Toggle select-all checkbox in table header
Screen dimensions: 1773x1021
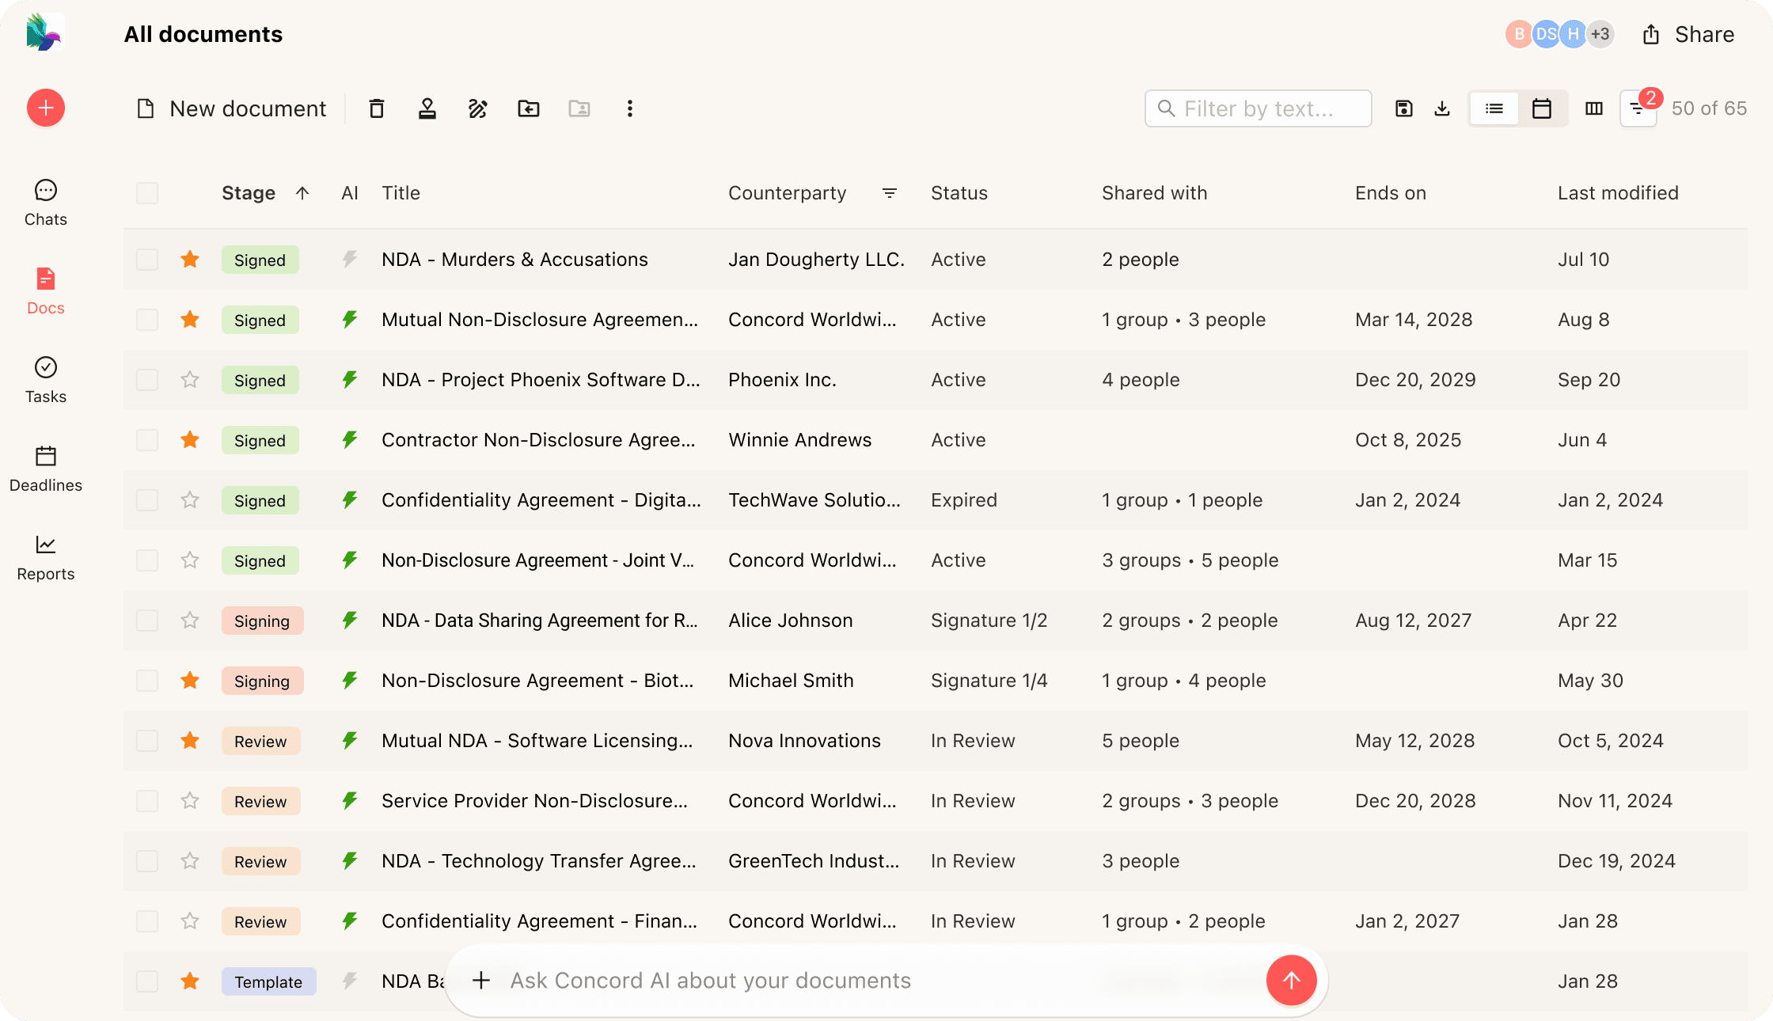[147, 193]
